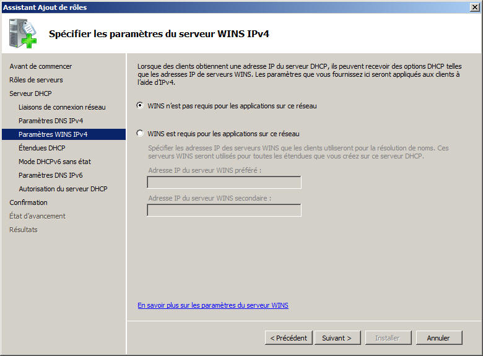Open 'Mode DHCPv6 sans état' page
The image size is (483, 356).
[54, 162]
